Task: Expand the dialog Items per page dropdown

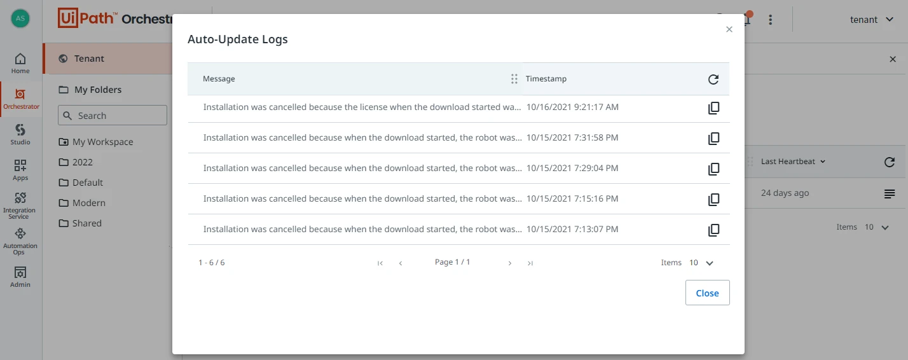Action: pyautogui.click(x=702, y=263)
